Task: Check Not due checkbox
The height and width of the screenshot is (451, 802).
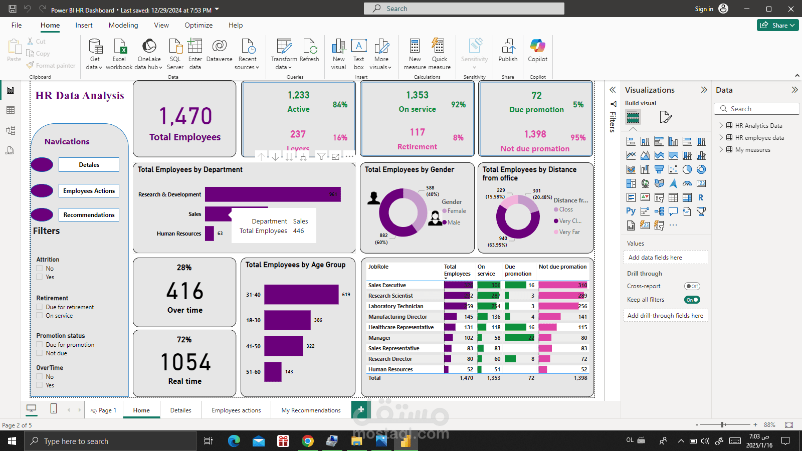Action: 40,353
